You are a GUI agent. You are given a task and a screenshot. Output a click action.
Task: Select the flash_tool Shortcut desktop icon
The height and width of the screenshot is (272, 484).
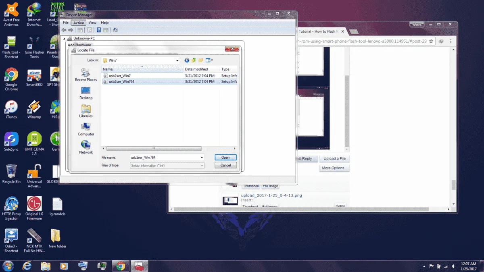click(x=11, y=47)
